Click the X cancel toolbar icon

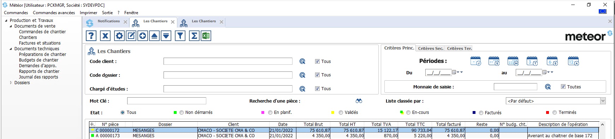pyautogui.click(x=105, y=36)
